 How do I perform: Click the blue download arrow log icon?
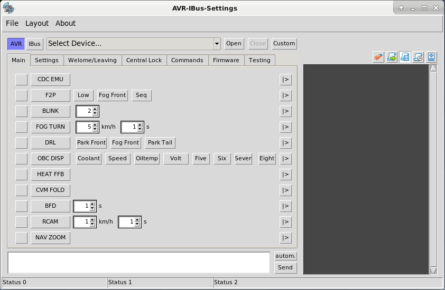[431, 57]
